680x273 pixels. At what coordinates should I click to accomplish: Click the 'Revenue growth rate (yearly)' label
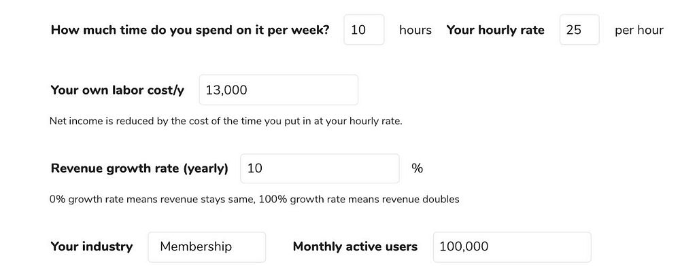(x=139, y=168)
